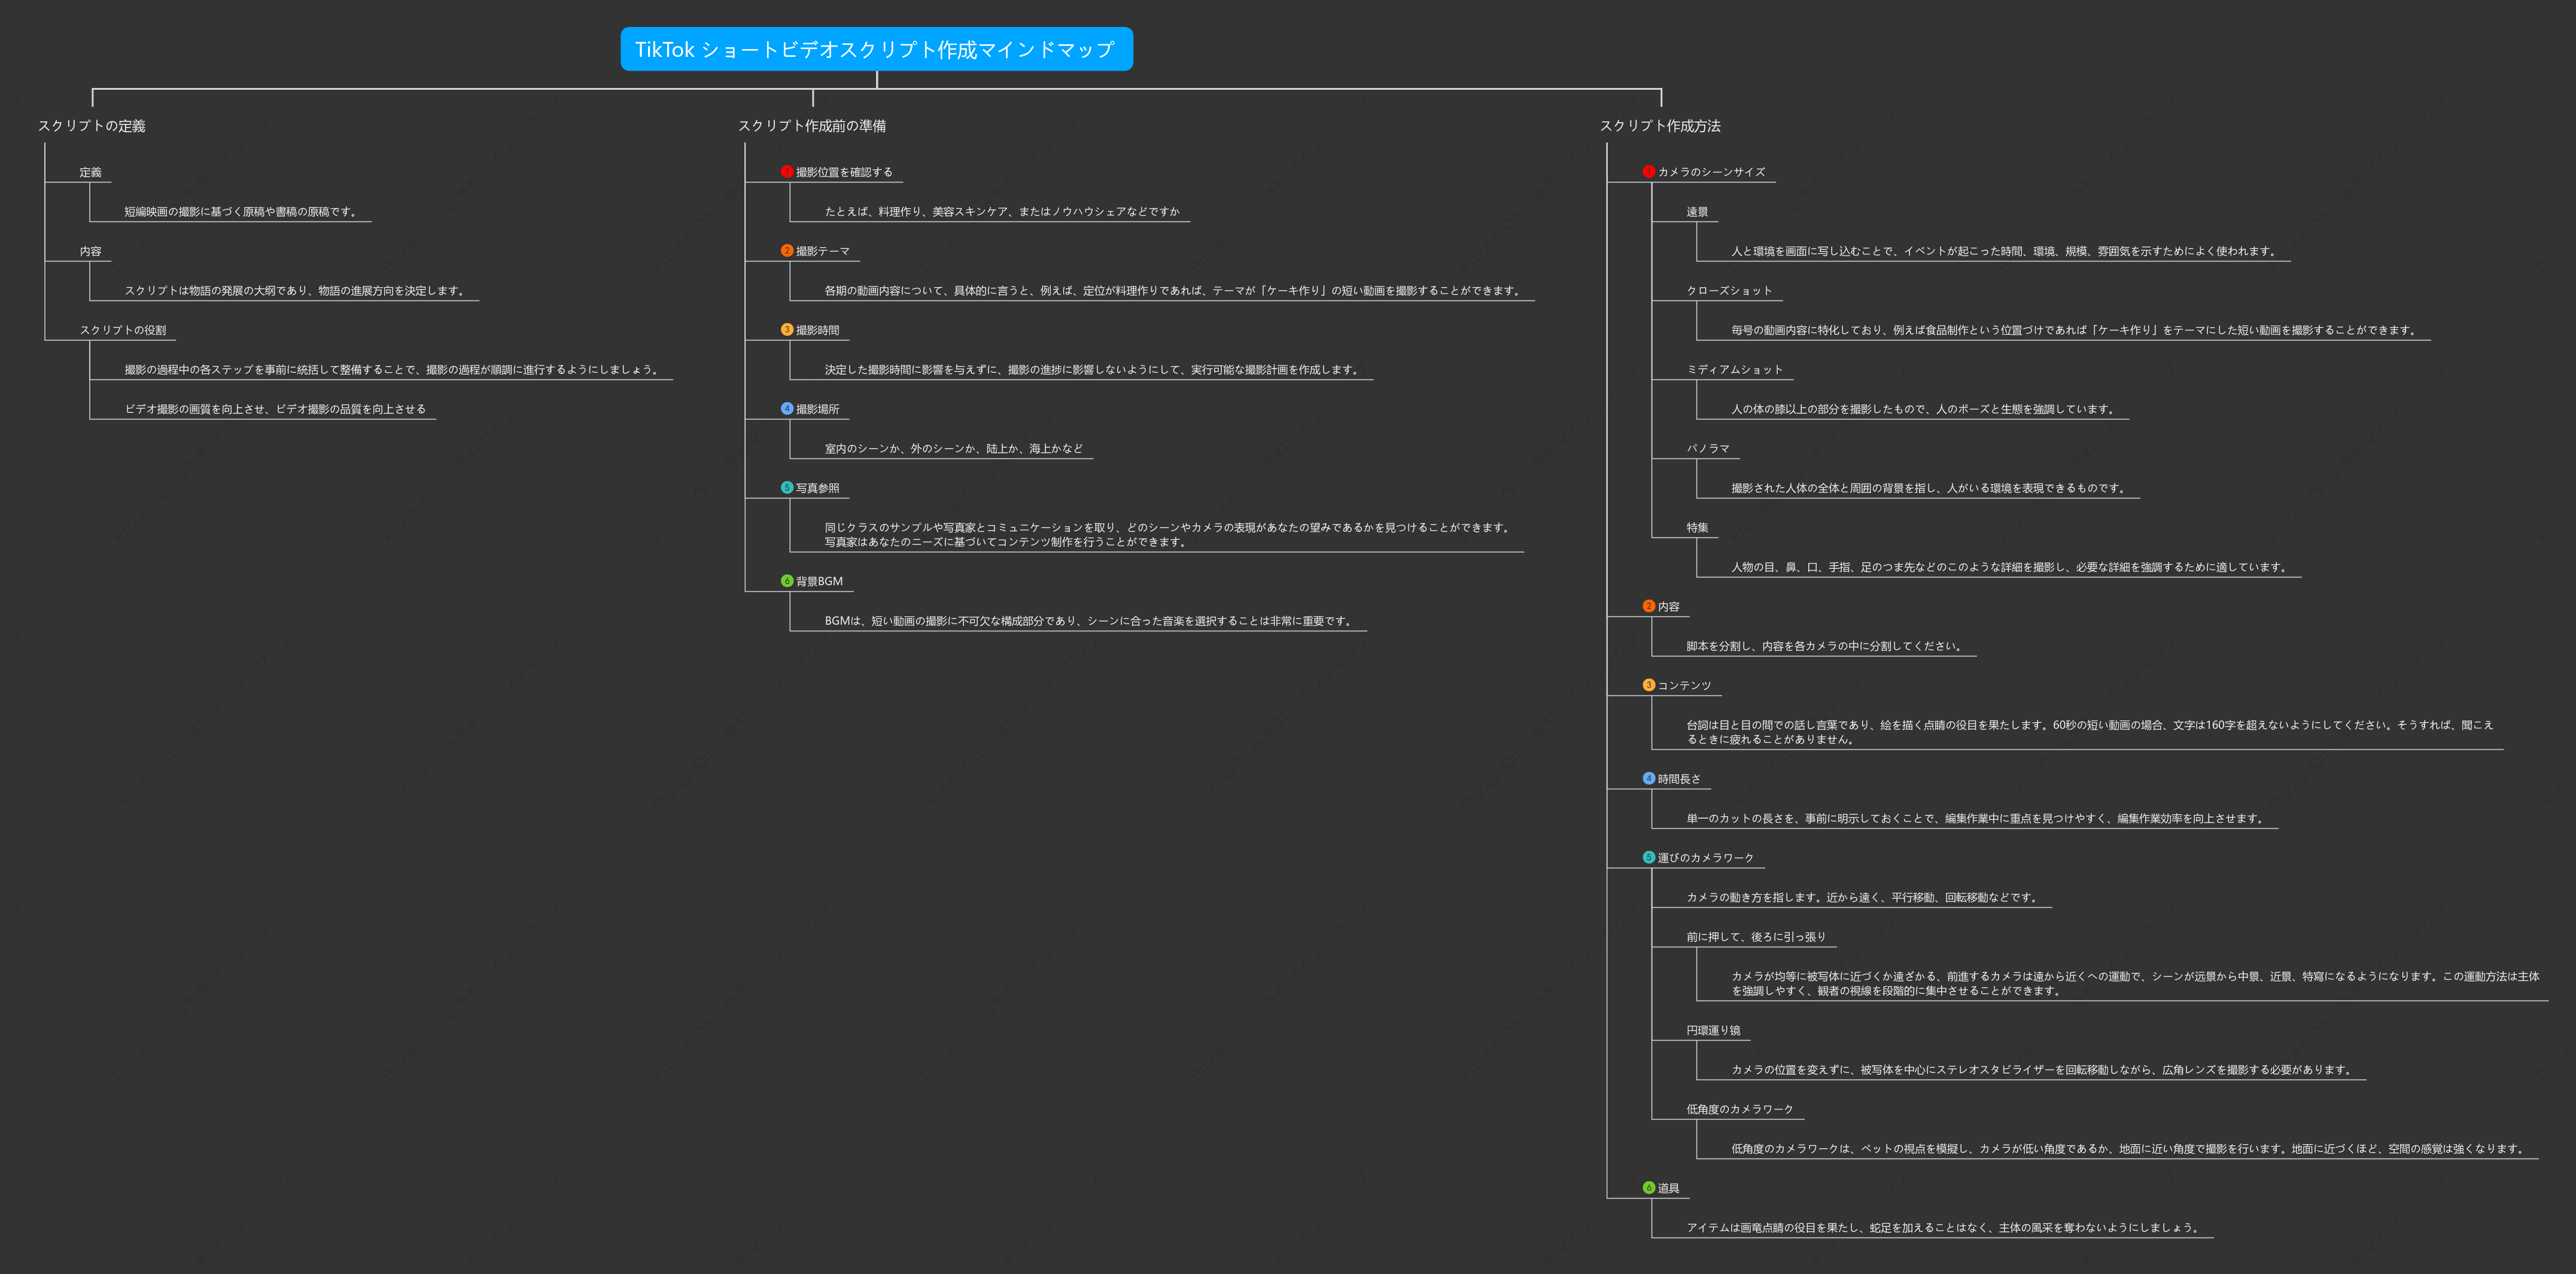Click the note starting 人物の目、鼻、口
The height and width of the screenshot is (1274, 2576).
[x=2011, y=568]
